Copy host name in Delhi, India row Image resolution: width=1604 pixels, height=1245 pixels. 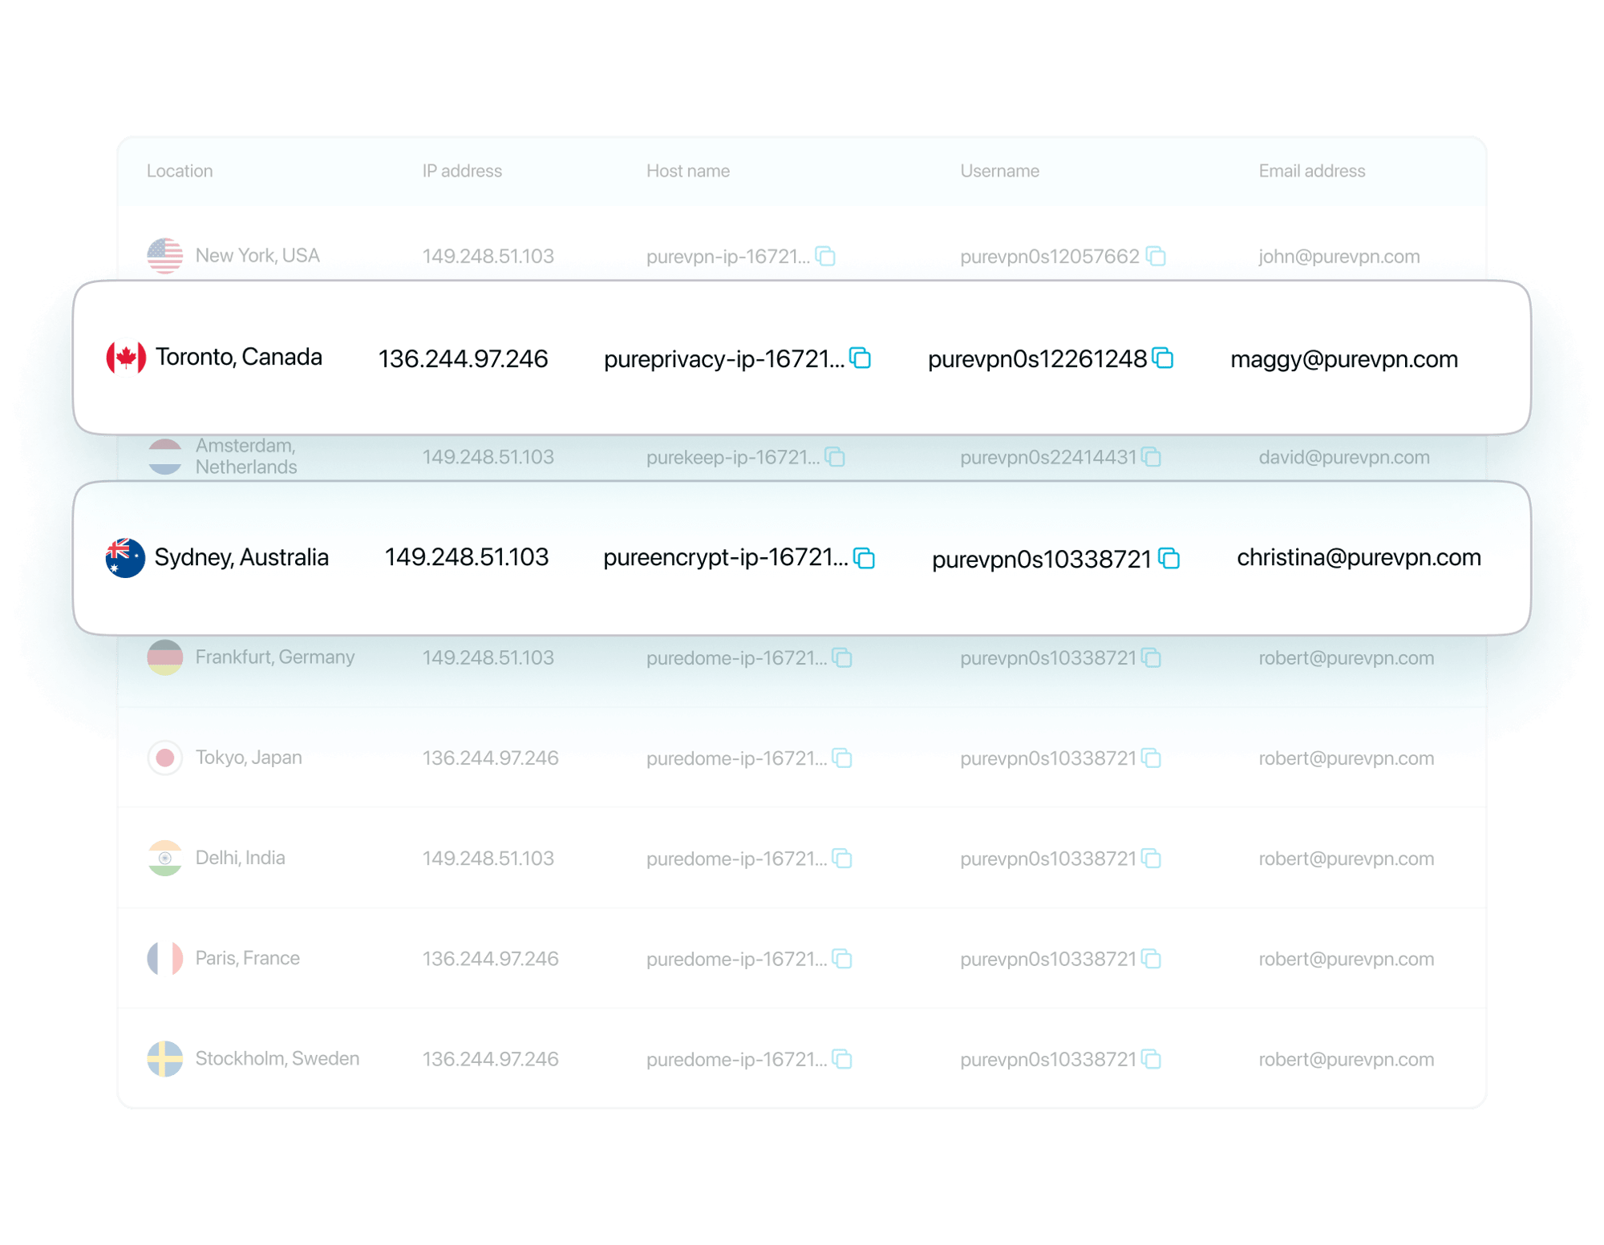pos(842,859)
